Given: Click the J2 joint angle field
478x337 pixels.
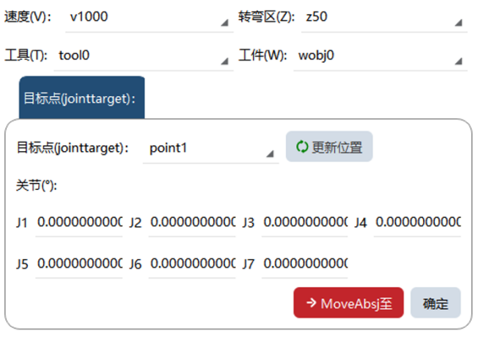Looking at the screenshot, I should [x=192, y=223].
